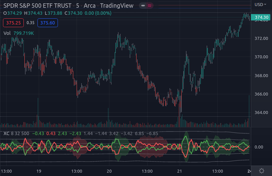The width and height of the screenshot is (272, 176).
Task: Open chart settings gear icon
Action: [x=261, y=171]
